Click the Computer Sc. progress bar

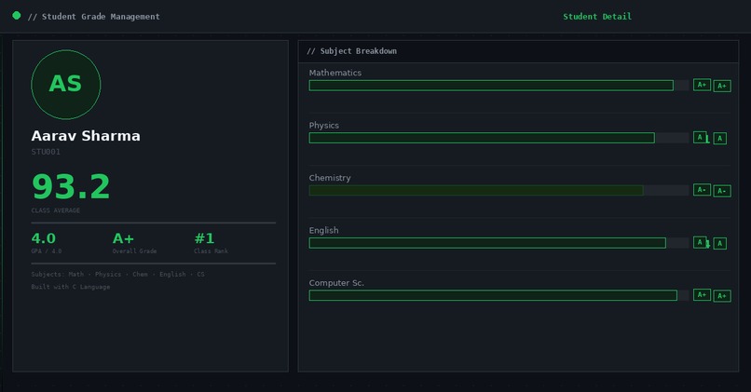coord(499,295)
